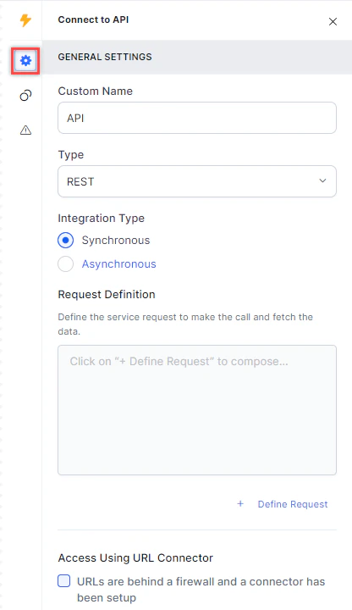This screenshot has width=352, height=610.
Task: Close the Connect to API panel
Action: [x=333, y=22]
